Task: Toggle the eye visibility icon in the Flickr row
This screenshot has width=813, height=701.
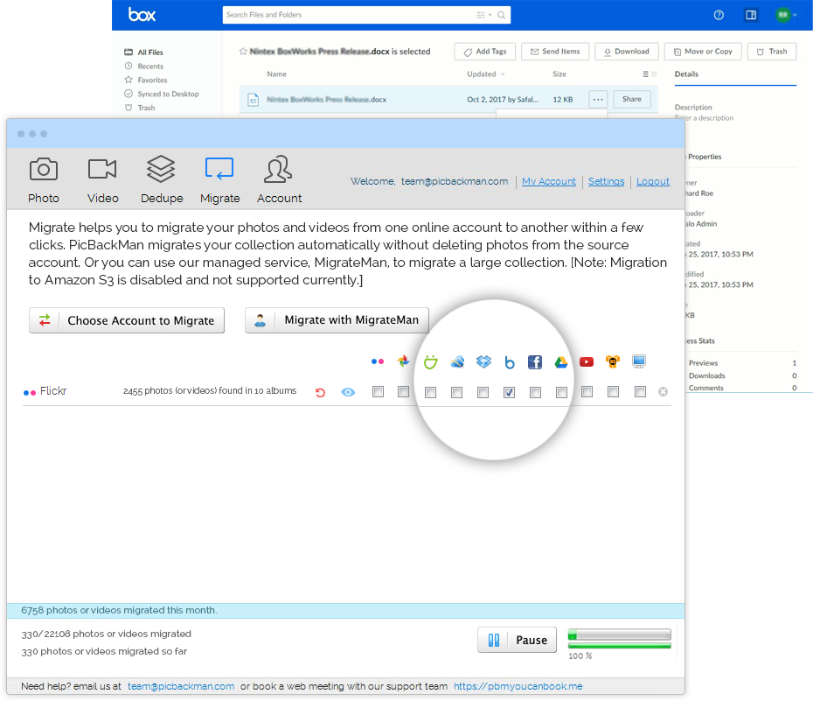Action: click(349, 392)
